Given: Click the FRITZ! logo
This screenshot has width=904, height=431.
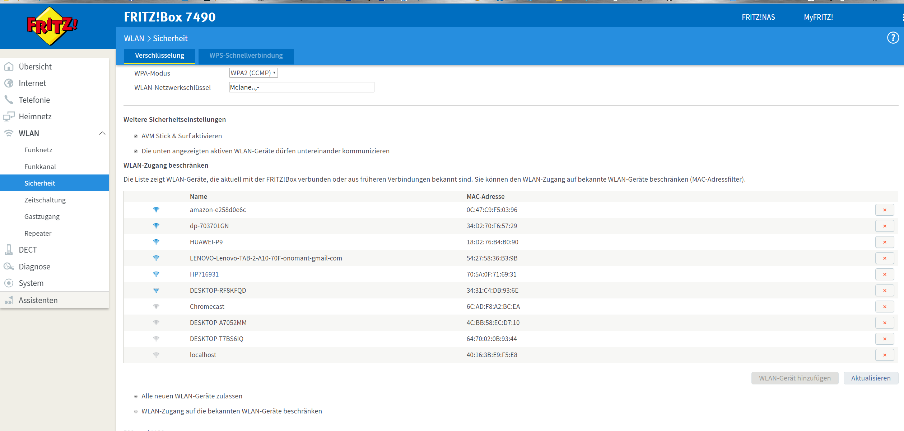Looking at the screenshot, I should tap(52, 26).
